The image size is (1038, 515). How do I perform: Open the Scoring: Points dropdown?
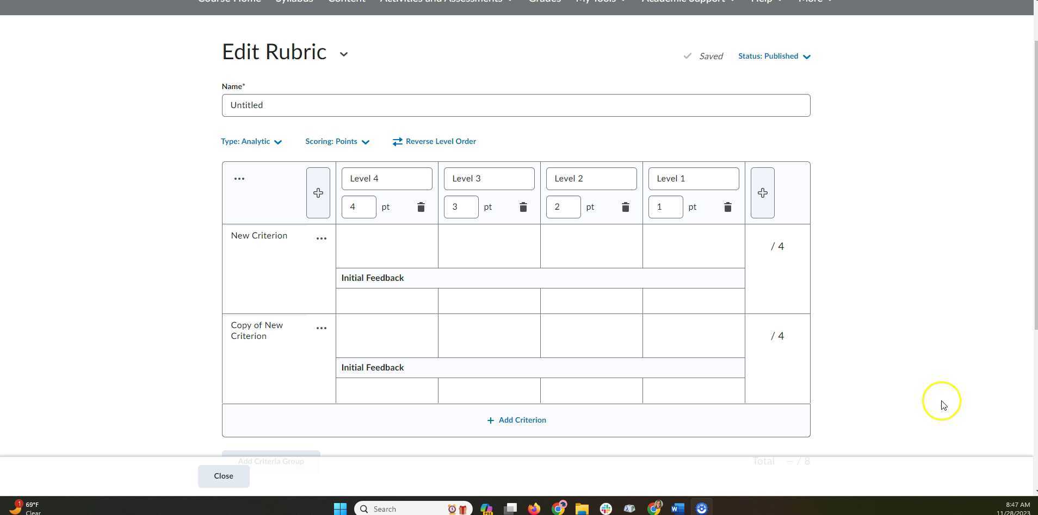337,141
